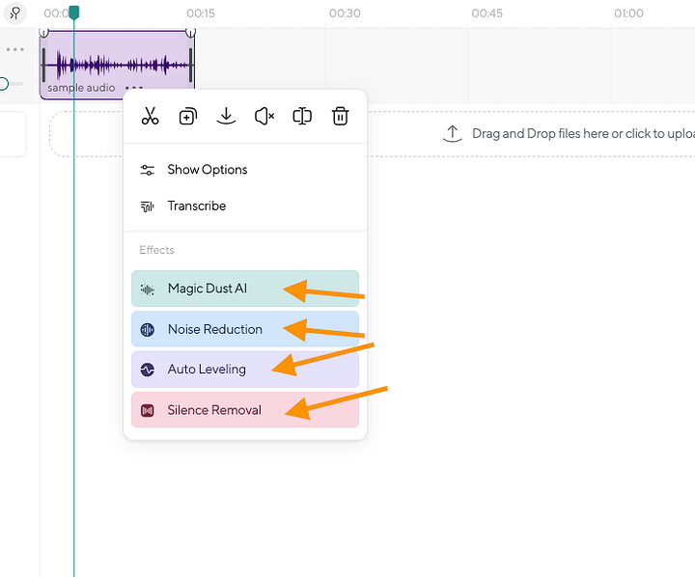Apply the Noise Reduction effect
Image resolution: width=695 pixels, height=577 pixels.
point(245,329)
